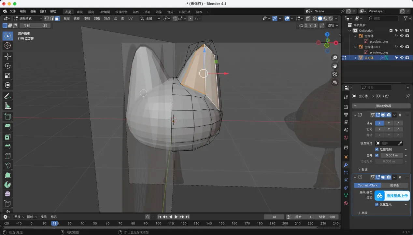Toggle the 范围限制 checkbox
The height and width of the screenshot is (235, 413).
point(377,149)
